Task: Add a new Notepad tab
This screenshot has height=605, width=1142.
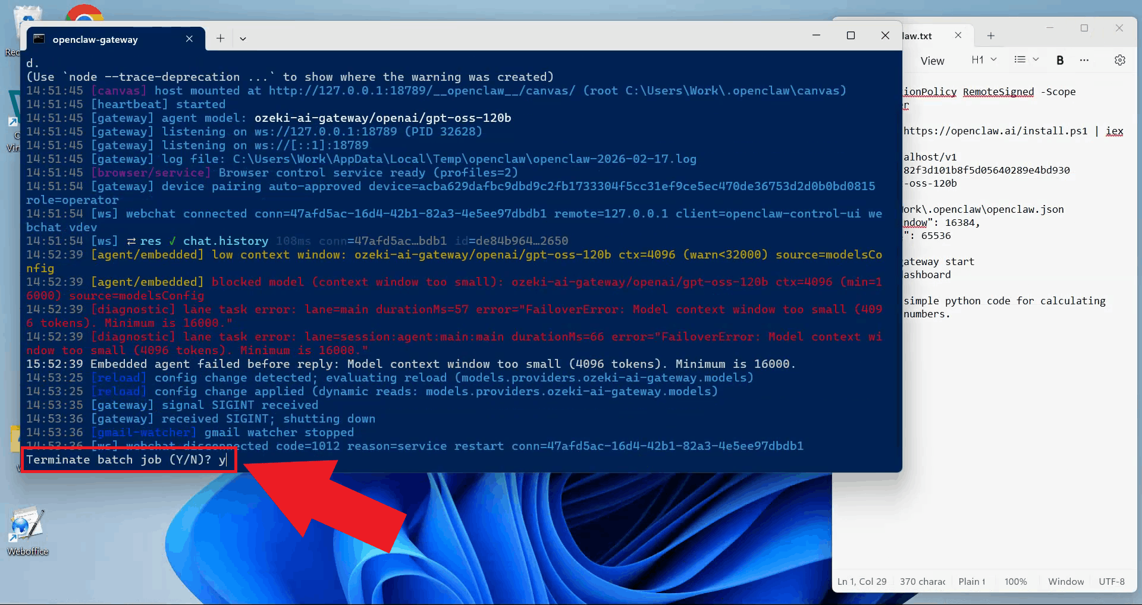Action: coord(990,35)
